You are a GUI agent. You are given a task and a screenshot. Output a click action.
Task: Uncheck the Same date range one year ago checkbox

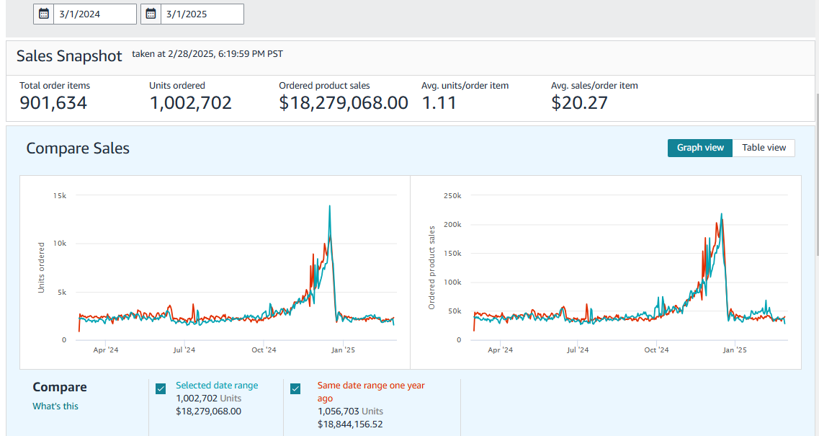(x=295, y=389)
